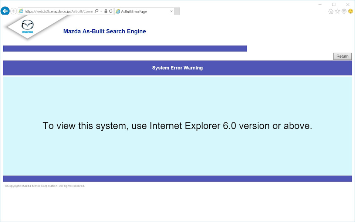The width and height of the screenshot is (355, 222).
Task: Go back using the browser back arrow
Action: (5, 11)
